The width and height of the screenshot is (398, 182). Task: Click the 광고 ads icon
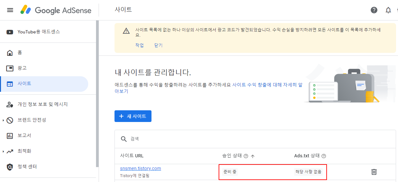pos(10,68)
